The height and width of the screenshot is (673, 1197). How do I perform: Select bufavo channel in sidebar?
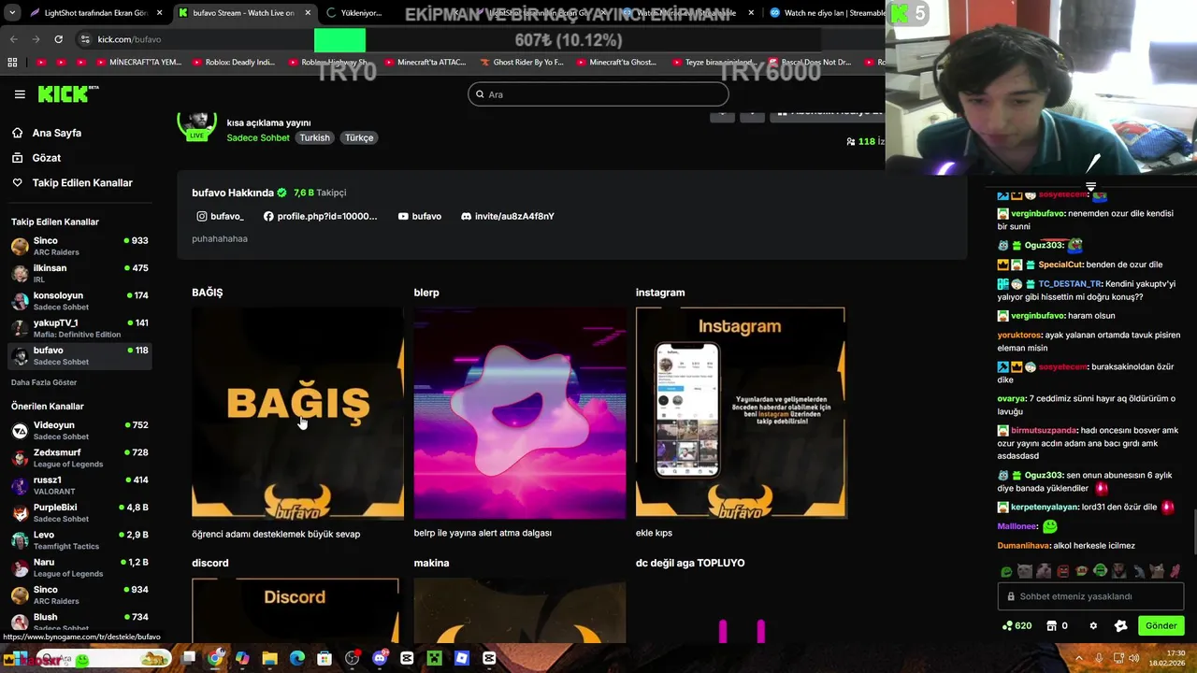point(79,355)
